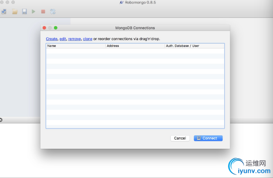
Task: Run script with green play icon
Action: (x=34, y=12)
